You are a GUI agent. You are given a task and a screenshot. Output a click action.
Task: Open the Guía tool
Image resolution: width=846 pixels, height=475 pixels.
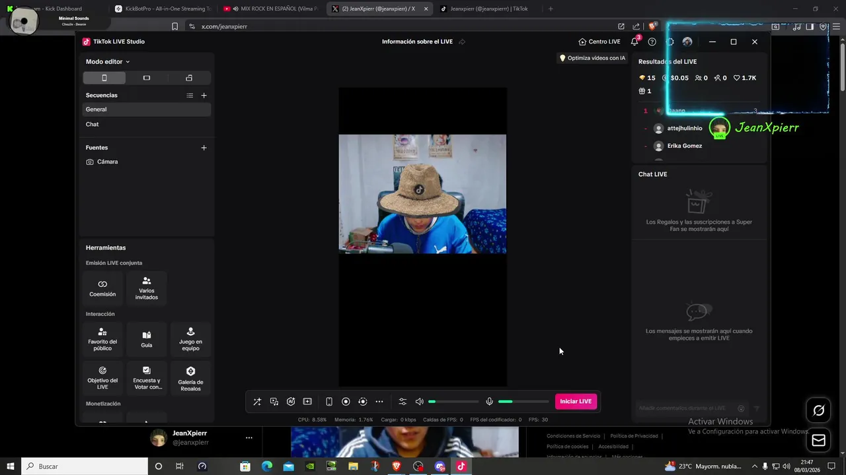pyautogui.click(x=147, y=339)
